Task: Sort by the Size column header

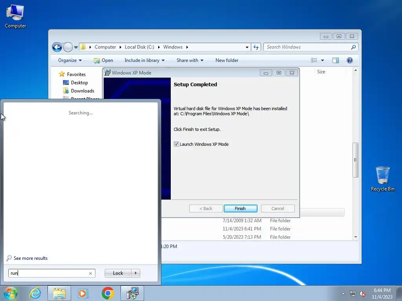Action: click(321, 72)
